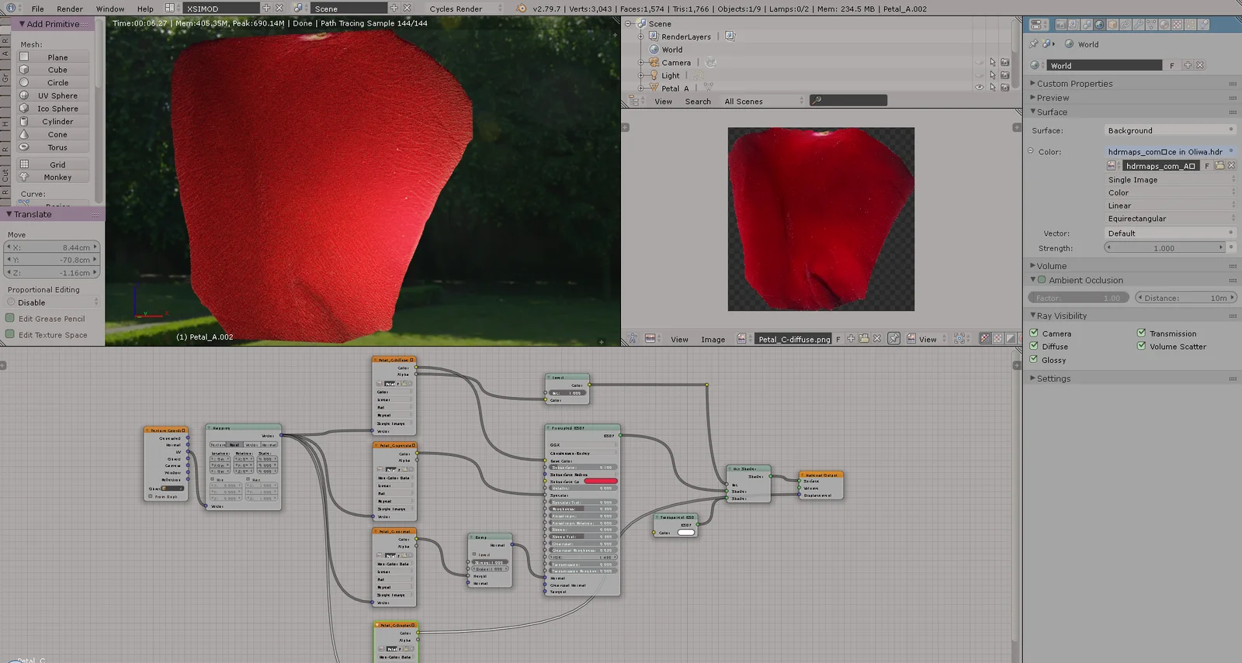Click the World name field
The height and width of the screenshot is (663, 1242).
[1105, 65]
